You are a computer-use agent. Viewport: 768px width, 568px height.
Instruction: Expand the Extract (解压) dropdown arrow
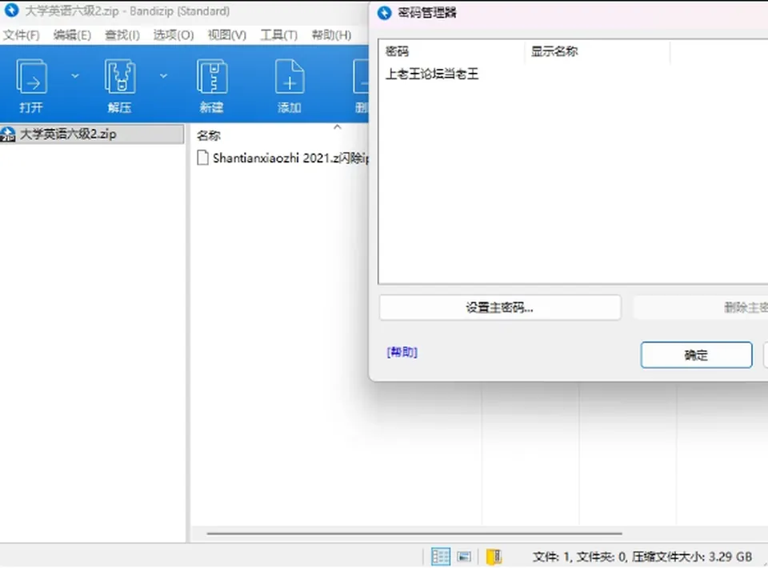pos(163,76)
